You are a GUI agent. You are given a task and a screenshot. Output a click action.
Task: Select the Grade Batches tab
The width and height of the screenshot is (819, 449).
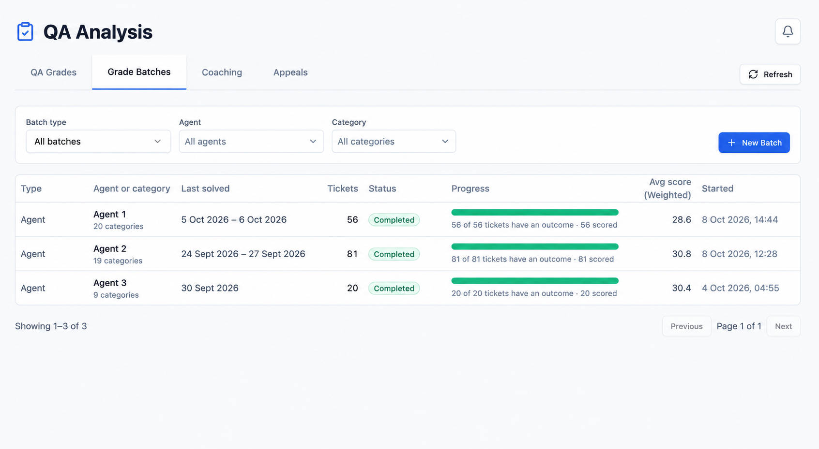click(139, 72)
